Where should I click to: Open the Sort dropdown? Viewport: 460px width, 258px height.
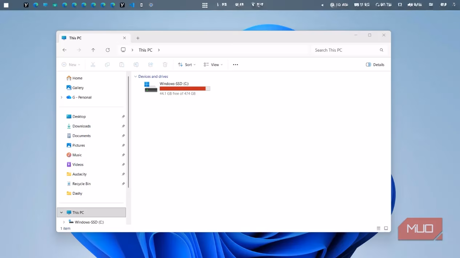point(186,64)
